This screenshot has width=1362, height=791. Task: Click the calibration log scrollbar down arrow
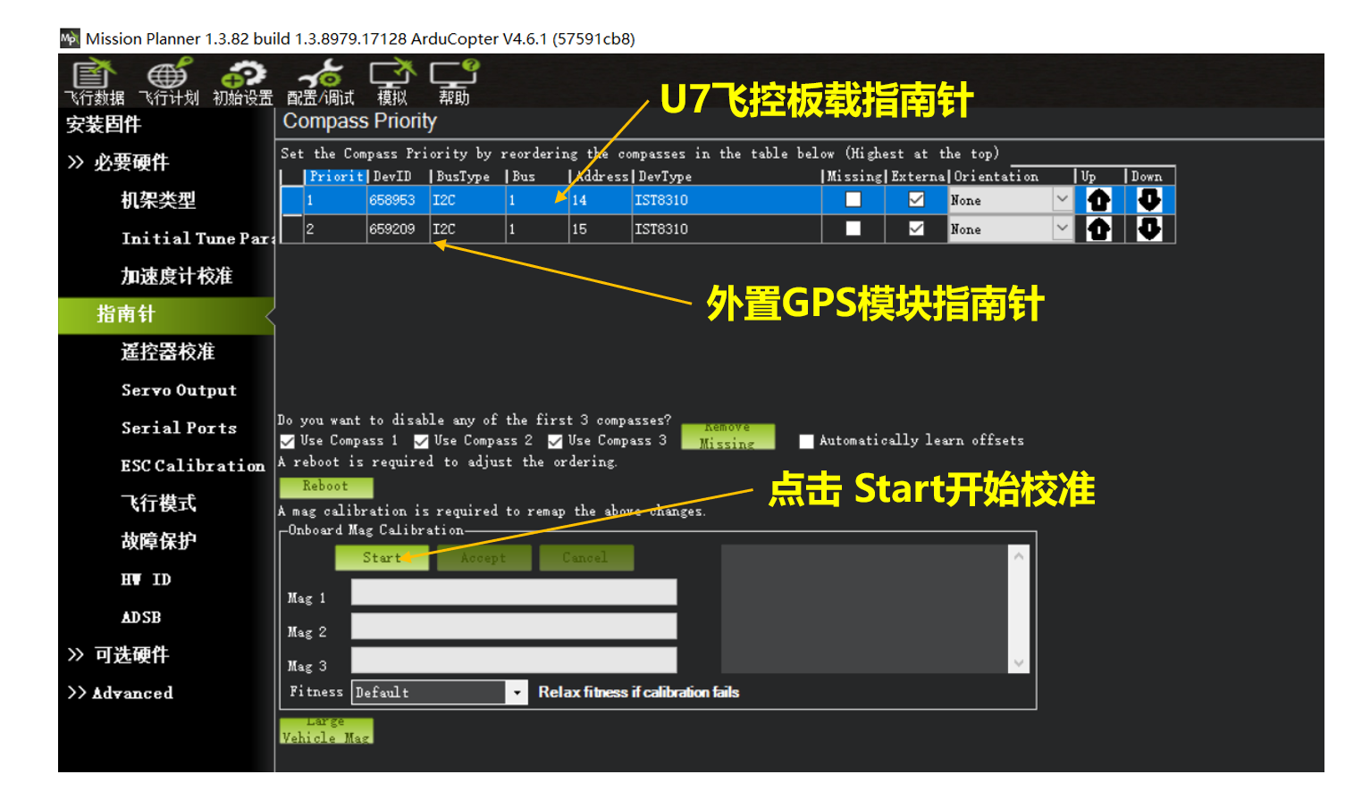tap(1018, 663)
